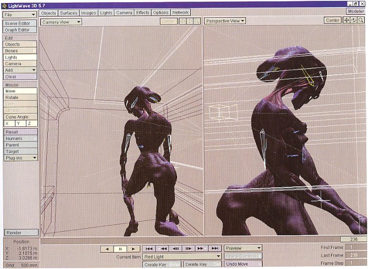
Task: Click the Create Key button
Action: [x=161, y=264]
